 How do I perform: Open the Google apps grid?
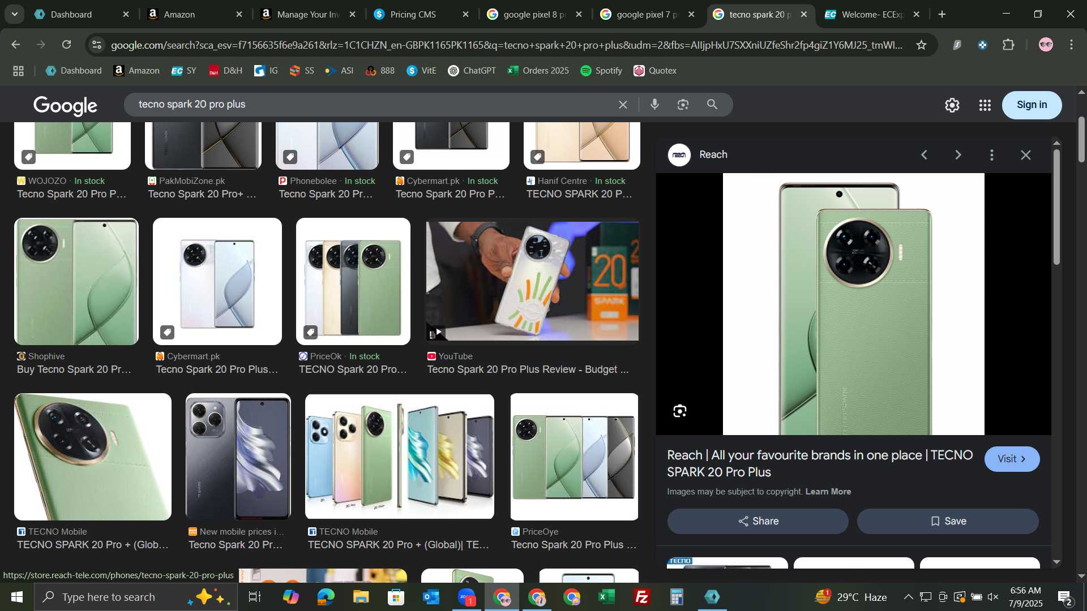tap(985, 105)
